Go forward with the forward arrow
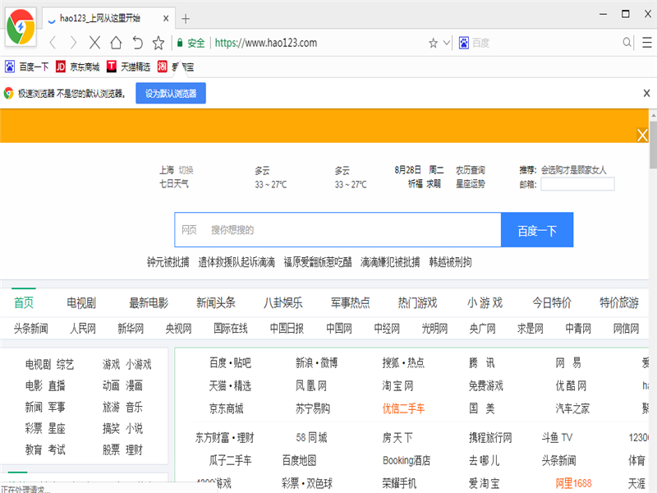This screenshot has width=657, height=493. pyautogui.click(x=73, y=43)
